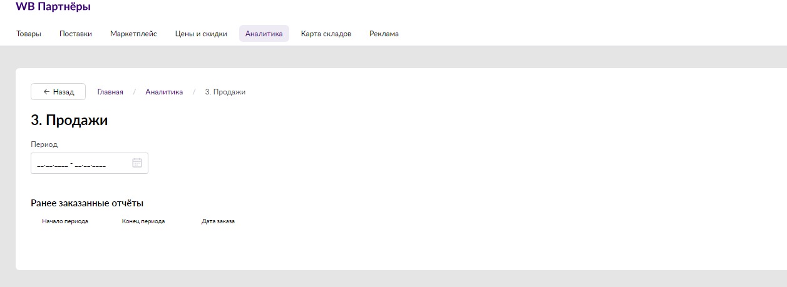This screenshot has width=787, height=287.
Task: Click the Ранее заказанные отчёты heading
Action: pos(87,203)
